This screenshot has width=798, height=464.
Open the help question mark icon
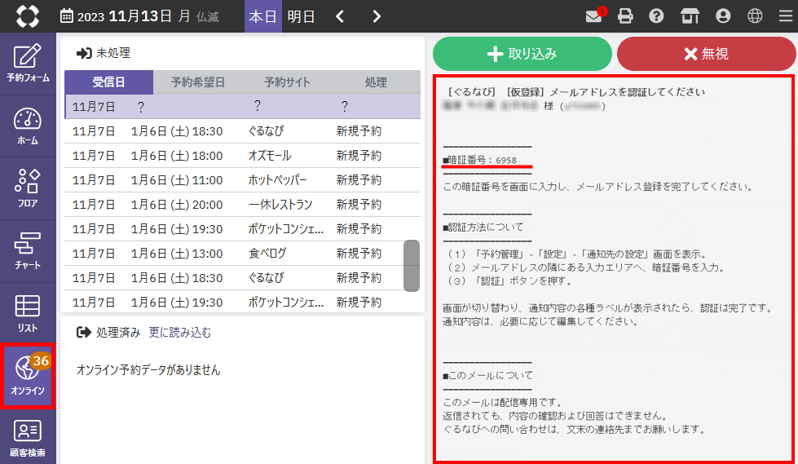(655, 16)
